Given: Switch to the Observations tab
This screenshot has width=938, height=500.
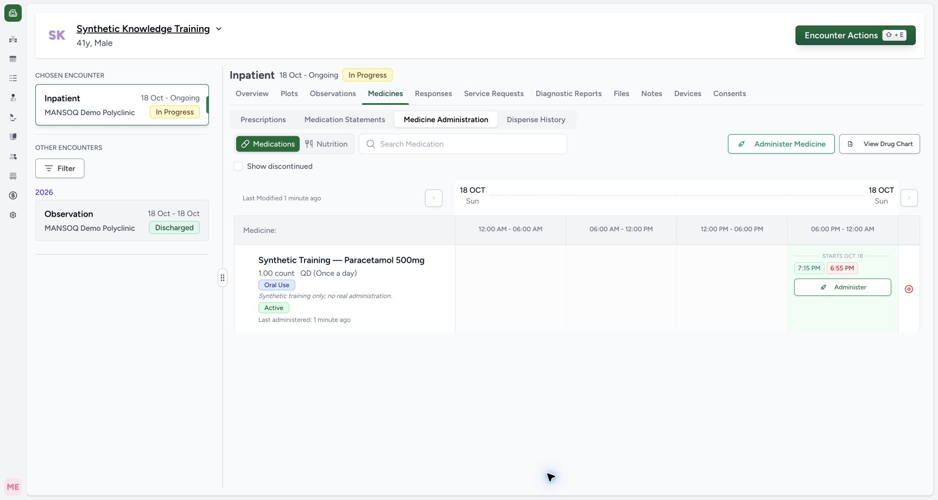Looking at the screenshot, I should click(333, 93).
